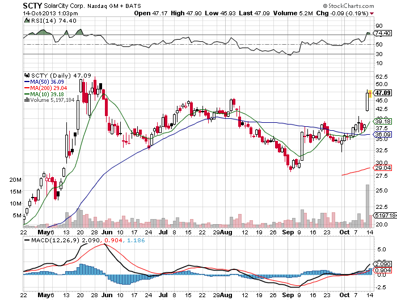The image size is (397, 300).
Task: Click the Low 45.93 value in header
Action: tap(220, 13)
